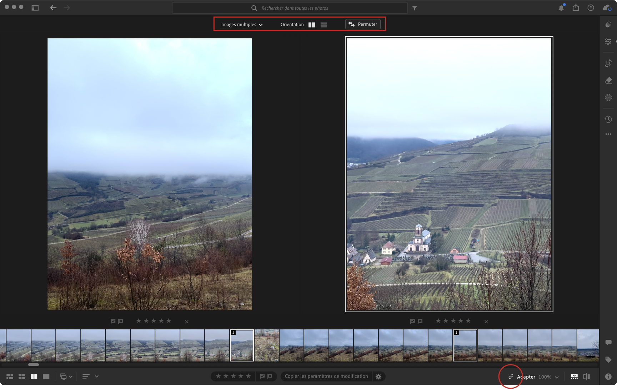Set side-by-side vertical orientation
The width and height of the screenshot is (617, 389).
[312, 25]
